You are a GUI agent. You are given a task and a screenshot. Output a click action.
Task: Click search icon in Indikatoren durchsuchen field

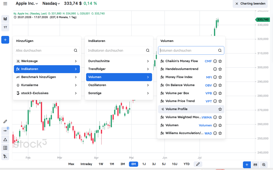pyautogui.click(x=148, y=50)
